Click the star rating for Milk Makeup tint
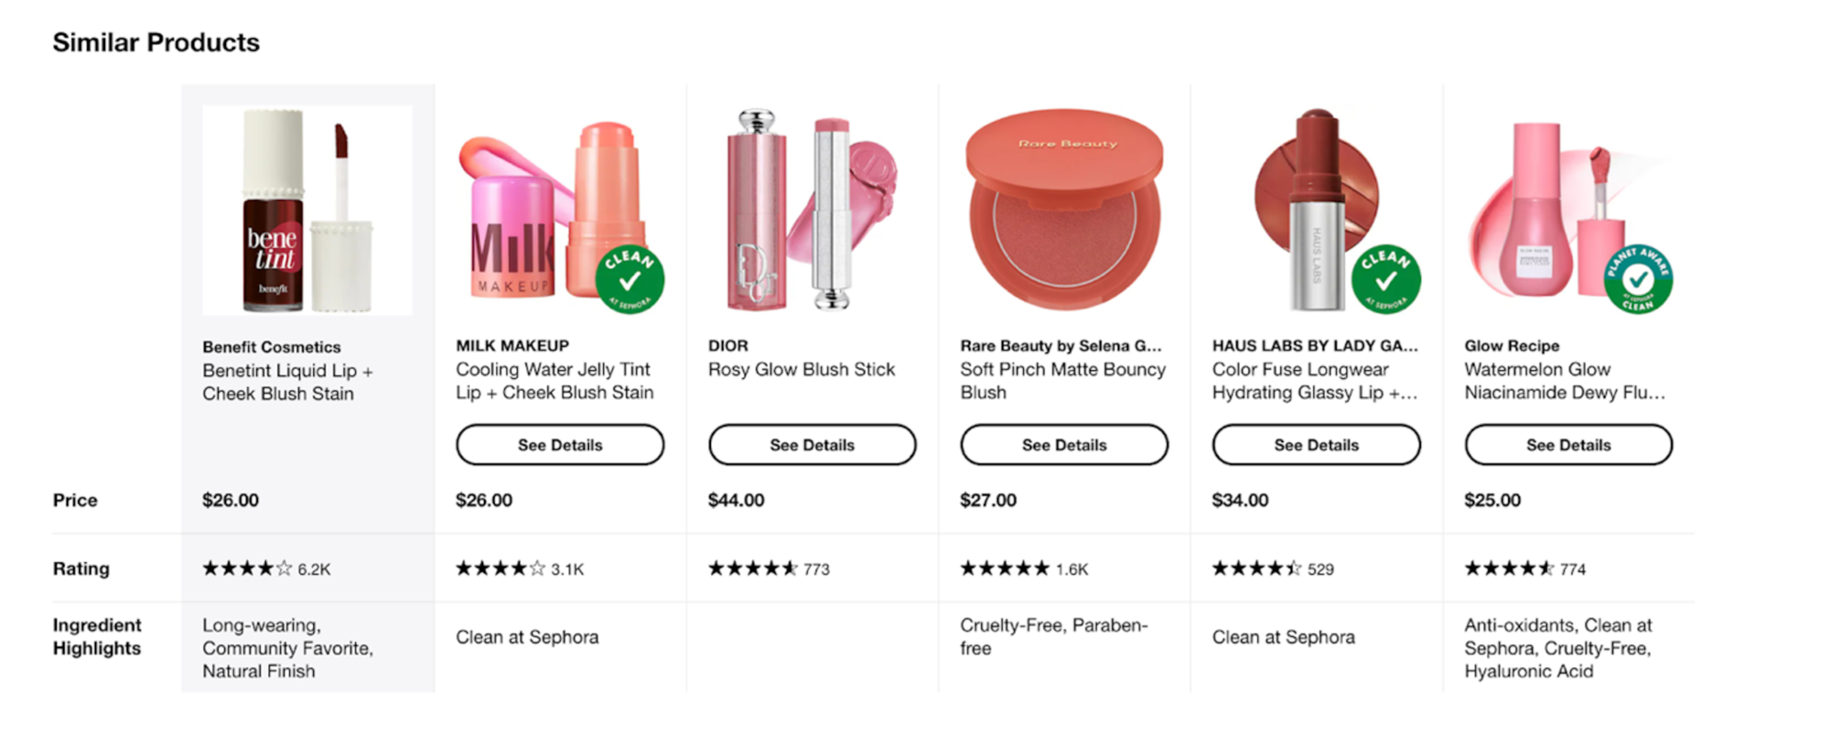 pos(500,569)
